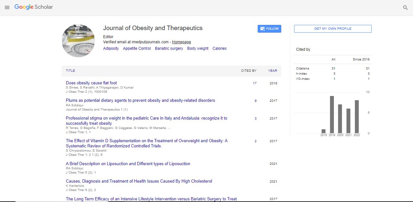The image size is (413, 202).
Task: Open the journal profile picture
Action: point(78,41)
